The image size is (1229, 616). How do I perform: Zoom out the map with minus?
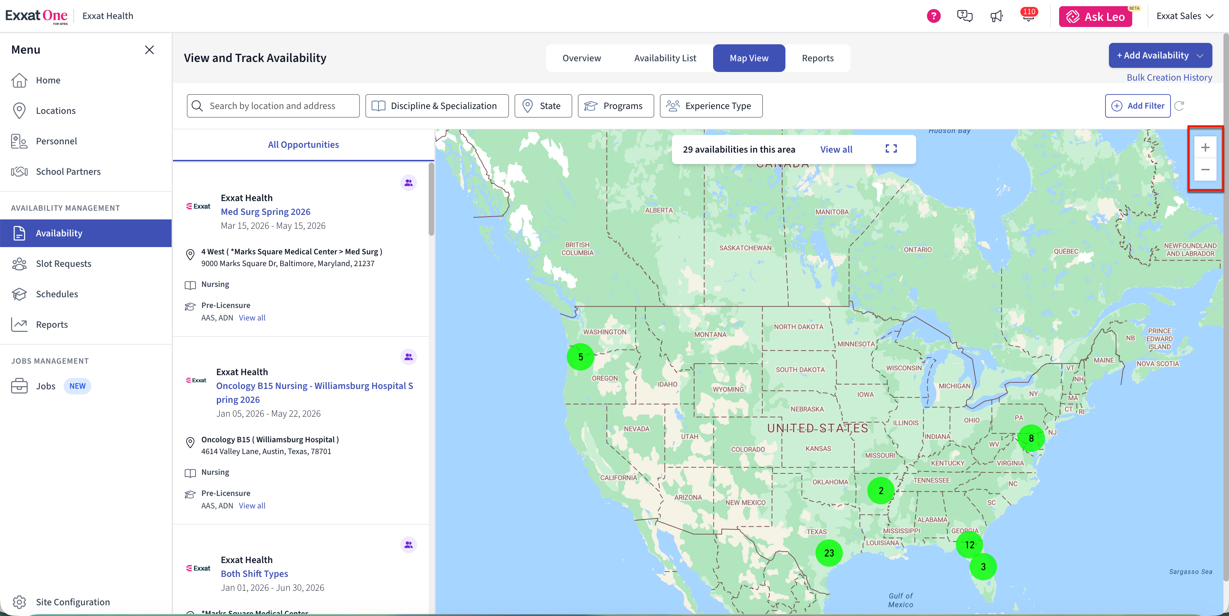pyautogui.click(x=1205, y=170)
